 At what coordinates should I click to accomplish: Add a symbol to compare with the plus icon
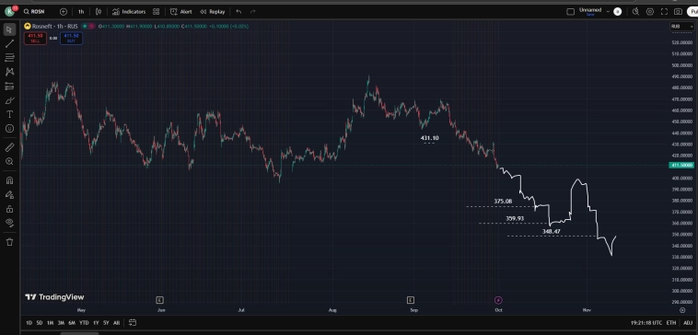point(64,12)
